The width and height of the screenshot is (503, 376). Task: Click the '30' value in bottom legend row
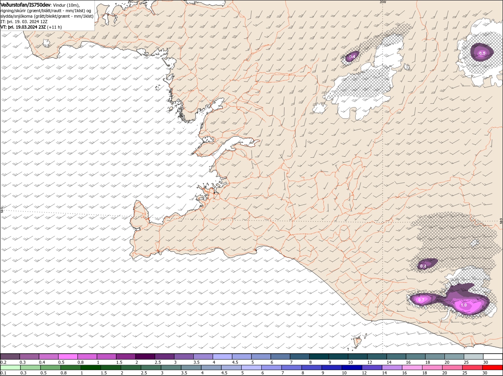point(485,373)
